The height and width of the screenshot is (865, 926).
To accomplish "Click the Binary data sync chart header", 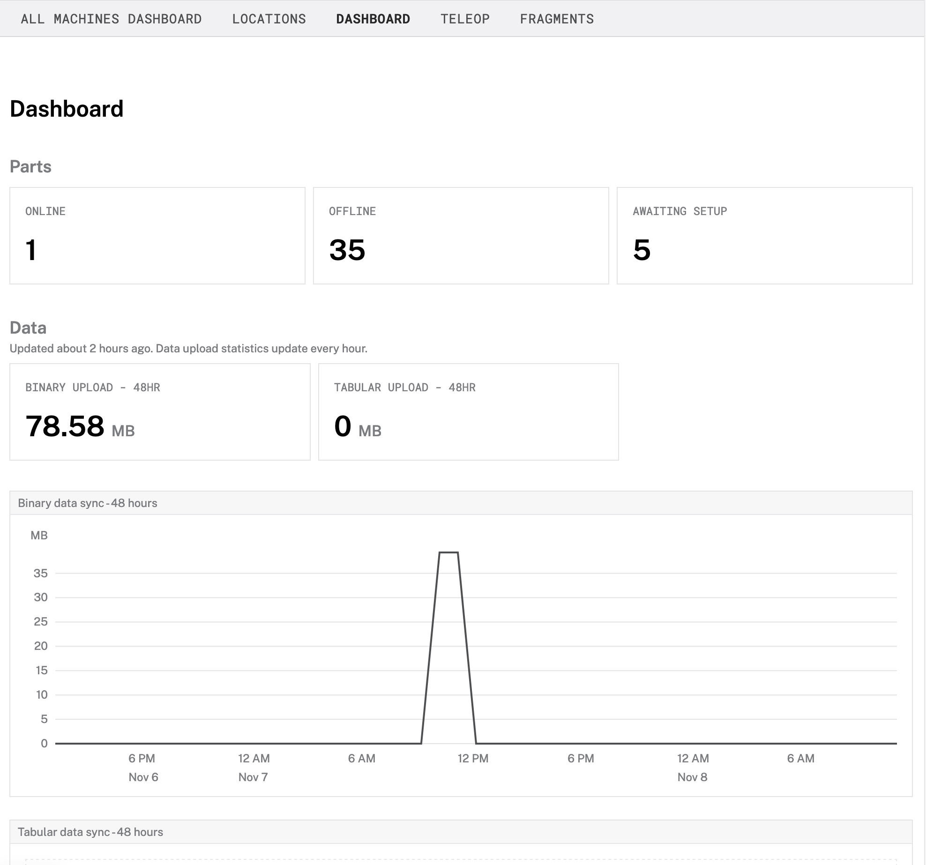I will click(x=88, y=503).
